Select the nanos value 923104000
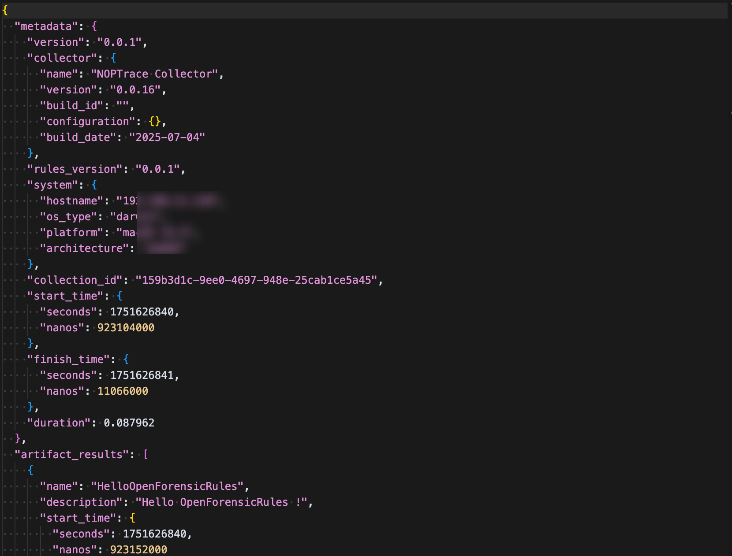The width and height of the screenshot is (732, 556). pyautogui.click(x=126, y=327)
